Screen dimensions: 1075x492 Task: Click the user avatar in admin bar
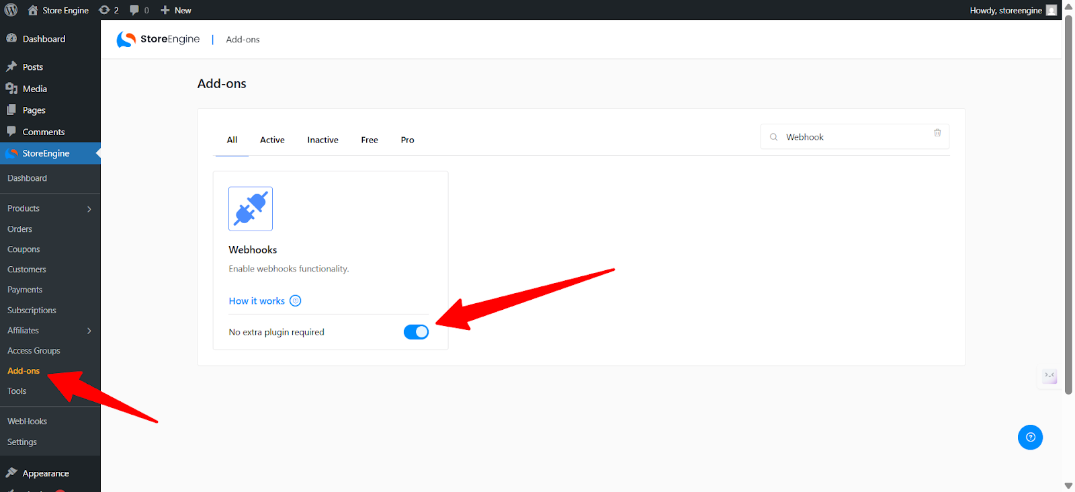tap(1051, 10)
